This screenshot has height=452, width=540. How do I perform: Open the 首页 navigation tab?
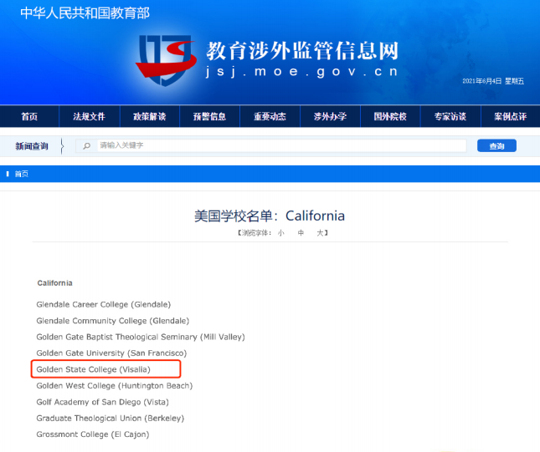click(x=29, y=116)
